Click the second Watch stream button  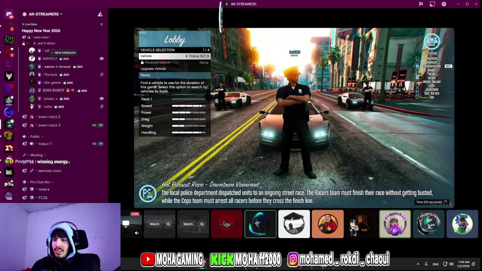(x=188, y=224)
